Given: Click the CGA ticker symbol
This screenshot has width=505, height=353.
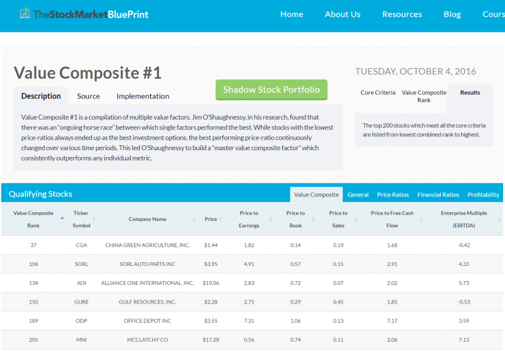Looking at the screenshot, I should (81, 245).
